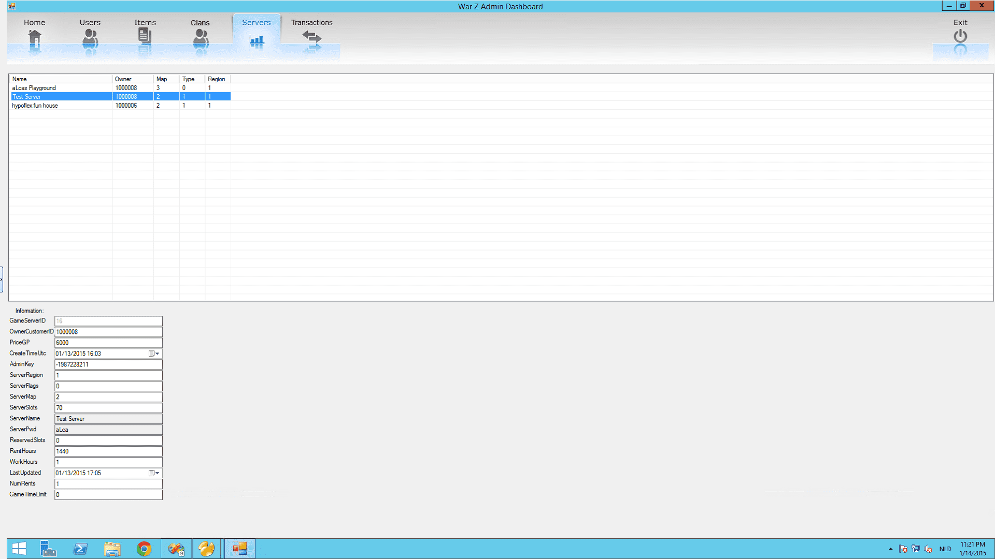Click into ReservedSlots field
The height and width of the screenshot is (559, 995).
pos(108,440)
